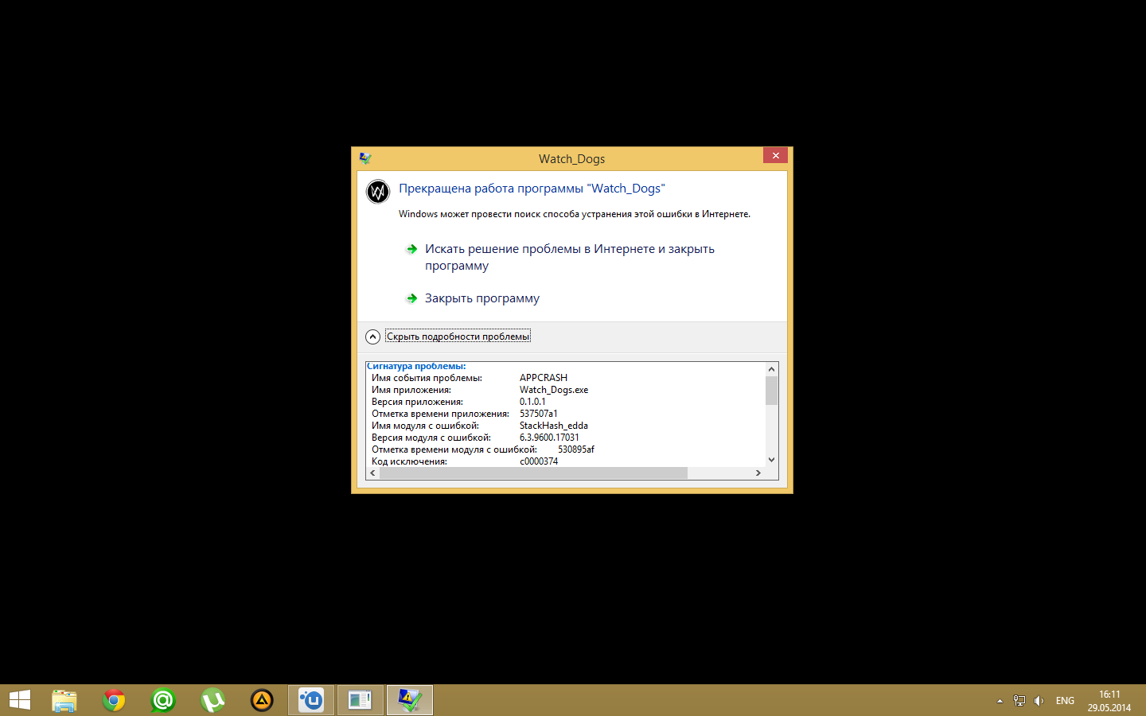Screen dimensions: 1146x716
Task: Click the APPCRASH event name value
Action: click(544, 378)
